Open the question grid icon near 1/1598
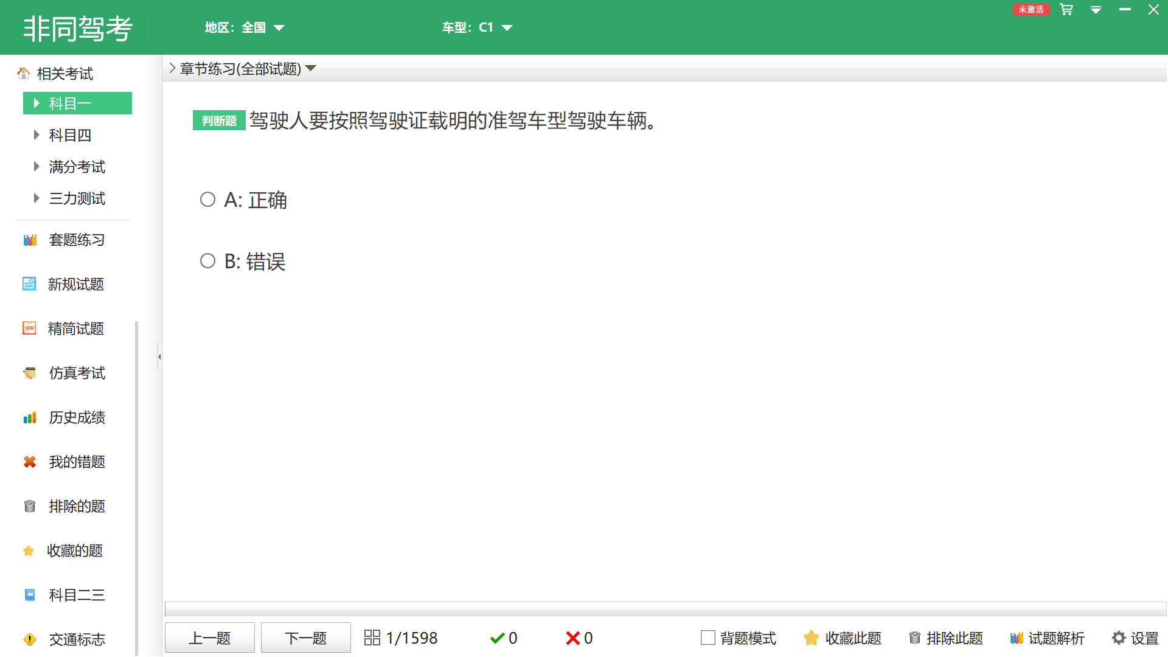This screenshot has height=657, width=1168. tap(372, 638)
